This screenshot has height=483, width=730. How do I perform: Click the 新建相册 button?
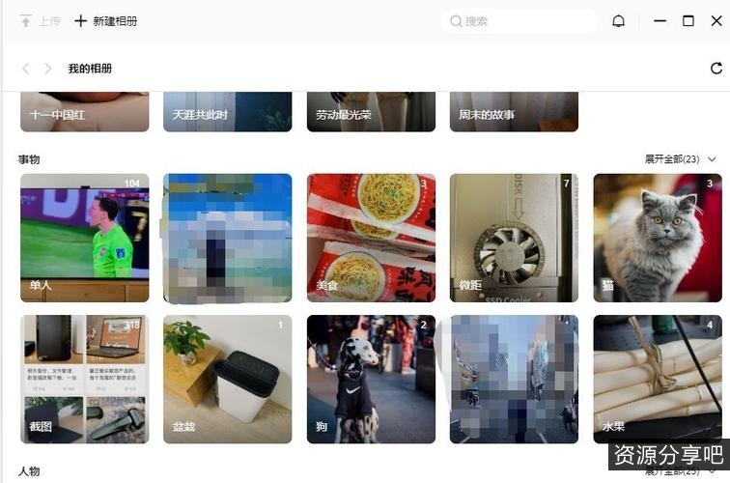pyautogui.click(x=105, y=21)
